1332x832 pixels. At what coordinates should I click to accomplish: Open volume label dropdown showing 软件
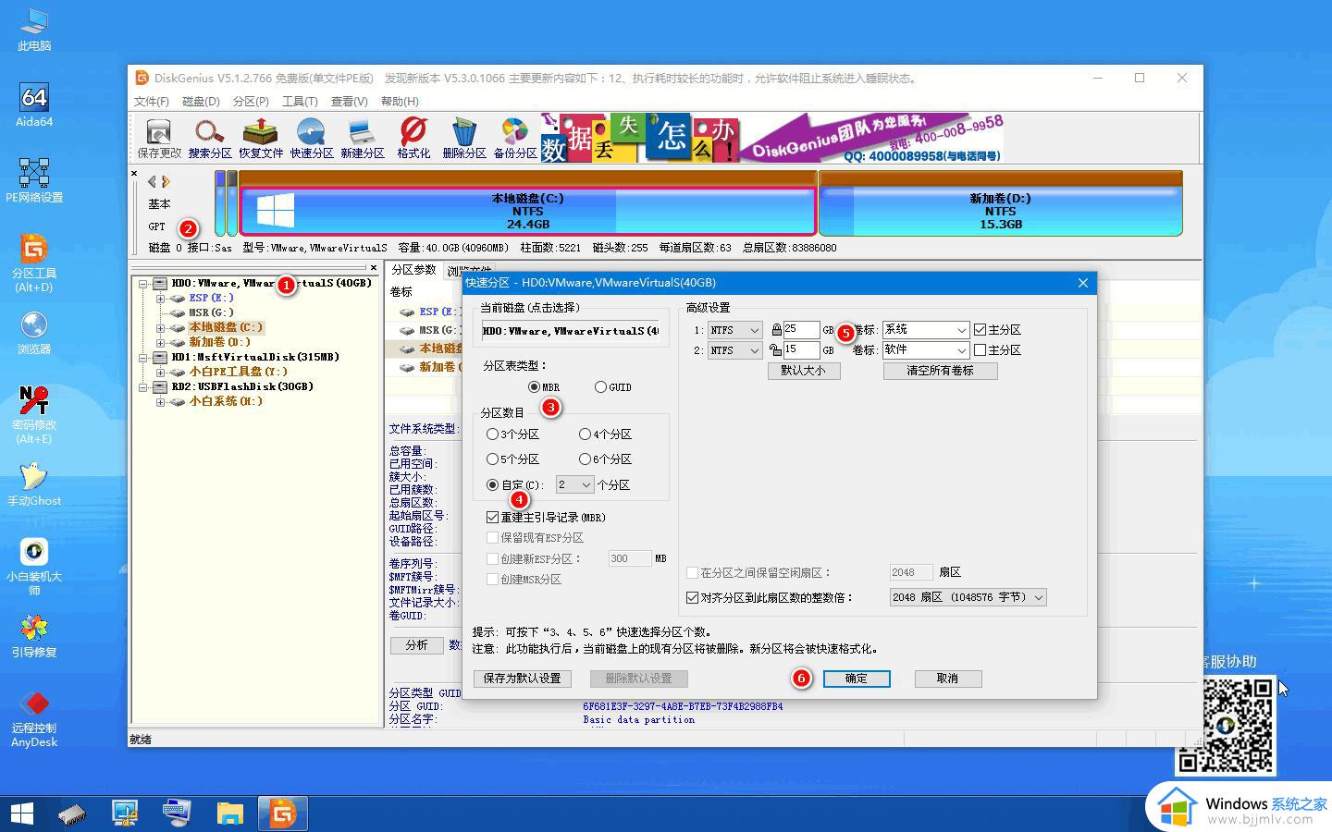tap(926, 350)
